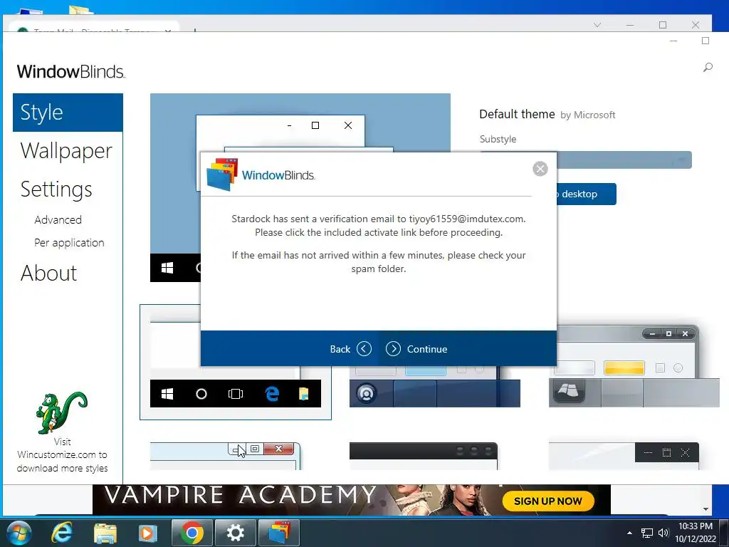Viewport: 729px width, 547px height.
Task: Click the Continue arrow circle icon
Action: pos(393,349)
